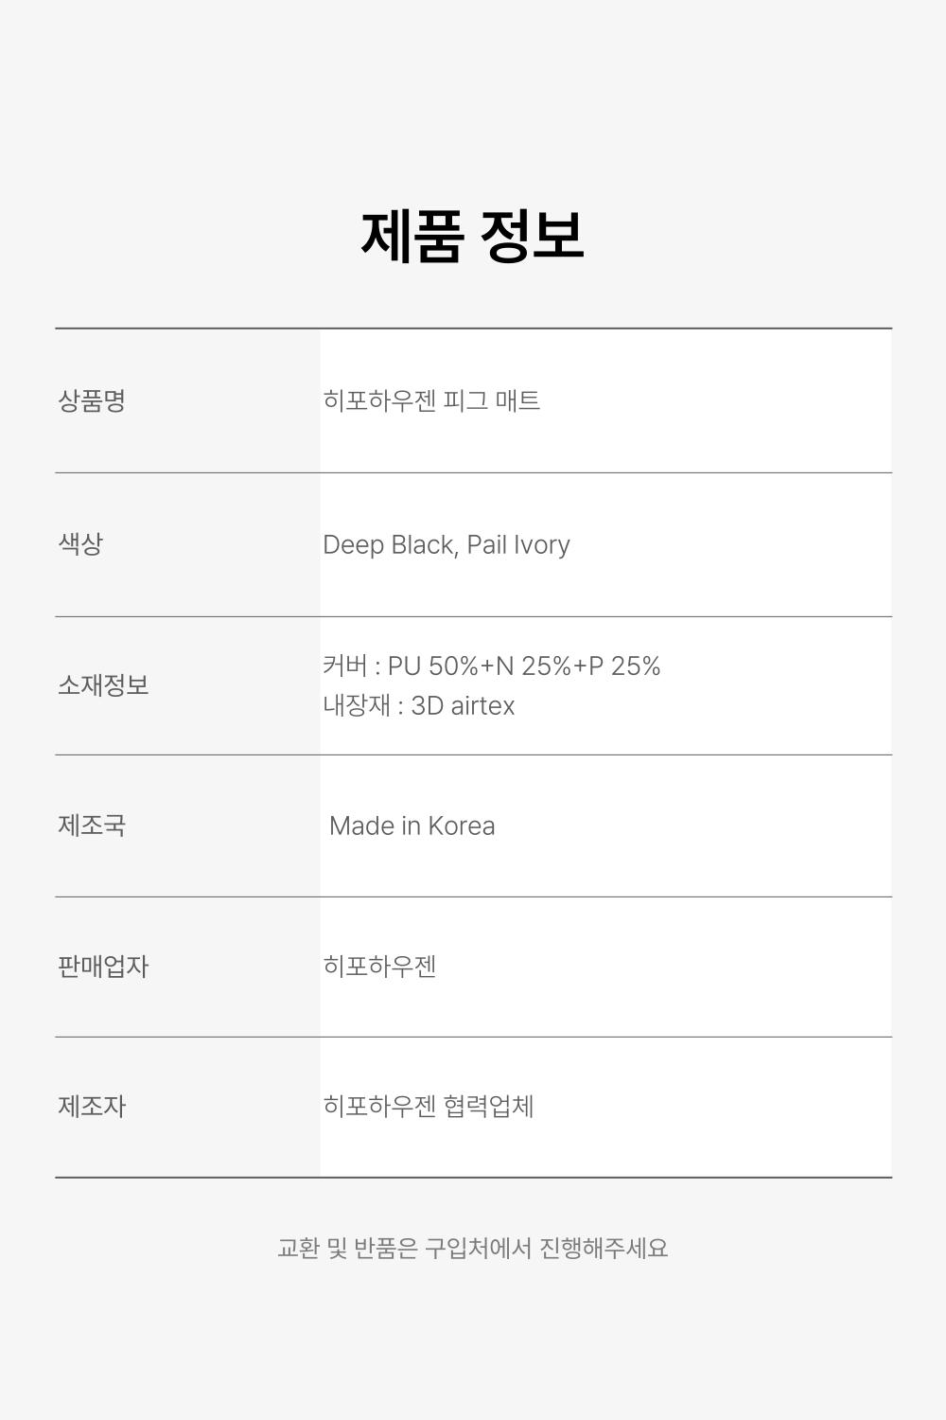The height and width of the screenshot is (1420, 946).
Task: Click the 히포하우젠 협력업체 manufacturer text
Action: point(429,1106)
